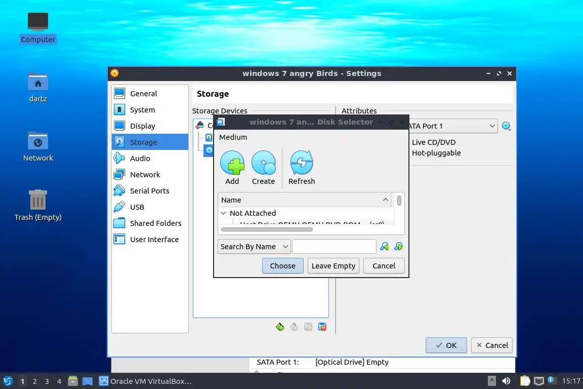Open the Network desktop icon

38,146
